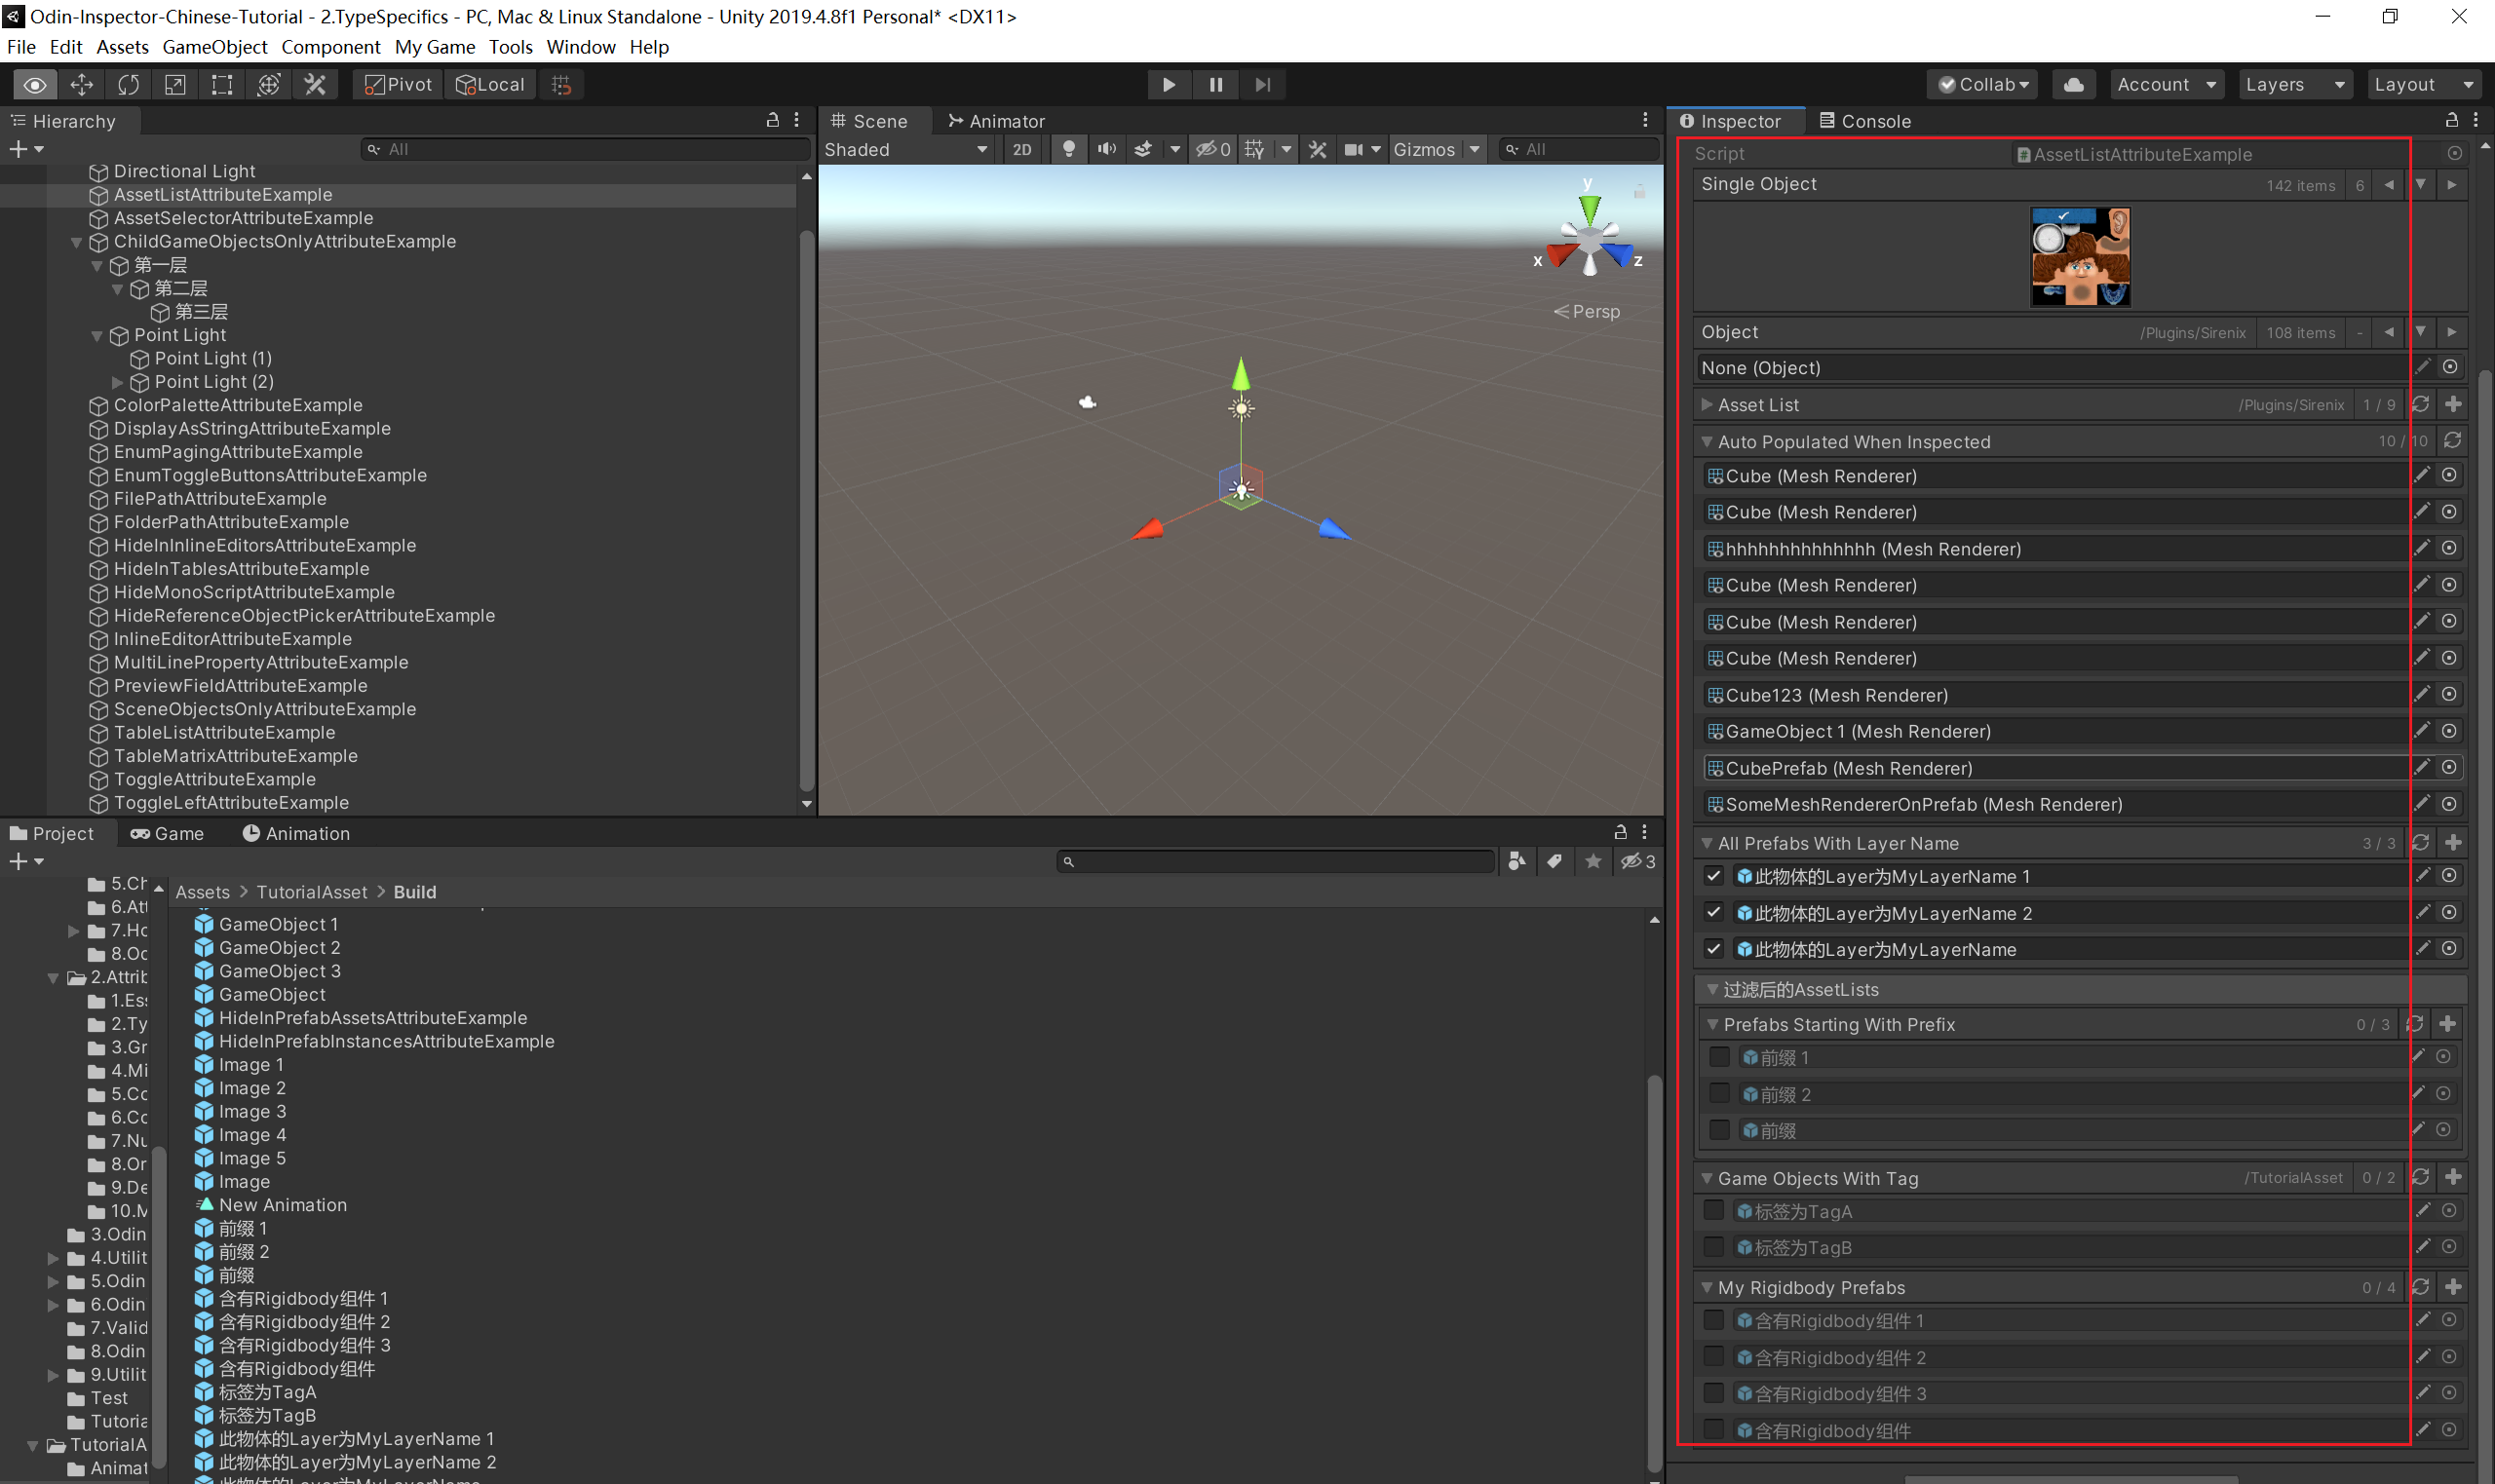The height and width of the screenshot is (1484, 2495).
Task: Toggle Local handle rotation button
Action: click(x=490, y=85)
